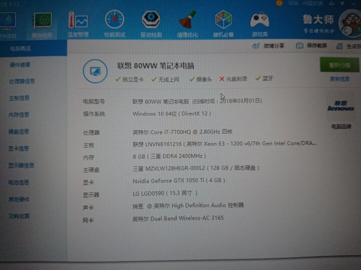Open the 游戏库 game library controller
This screenshot has width=361, height=270.
pos(260,24)
